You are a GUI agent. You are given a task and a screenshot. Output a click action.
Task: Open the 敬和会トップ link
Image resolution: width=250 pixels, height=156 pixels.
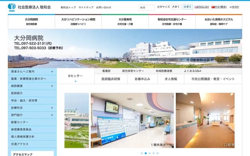68,7
